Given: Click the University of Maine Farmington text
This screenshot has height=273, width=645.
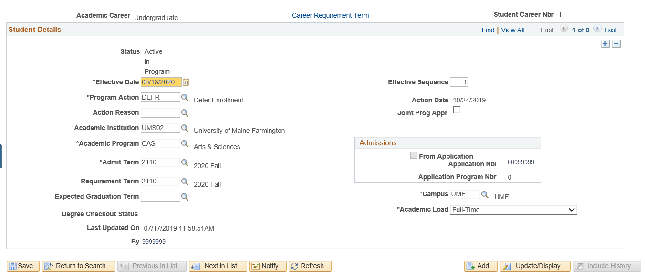Looking at the screenshot, I should pyautogui.click(x=239, y=131).
